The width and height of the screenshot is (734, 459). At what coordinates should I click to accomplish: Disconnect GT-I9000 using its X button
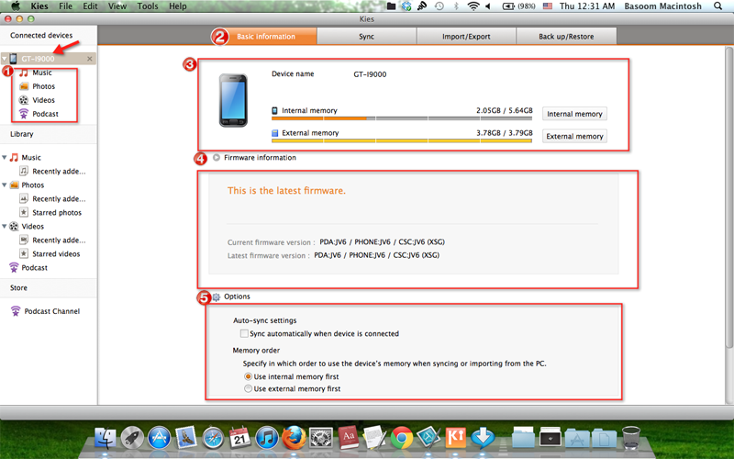coord(89,59)
